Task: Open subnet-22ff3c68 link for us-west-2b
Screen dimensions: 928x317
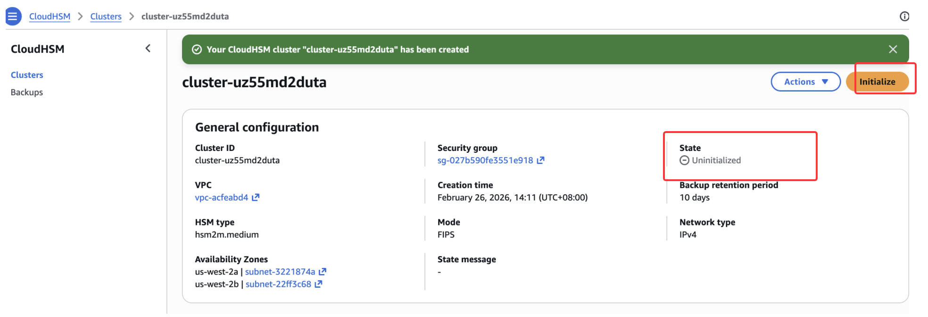Action: 278,284
